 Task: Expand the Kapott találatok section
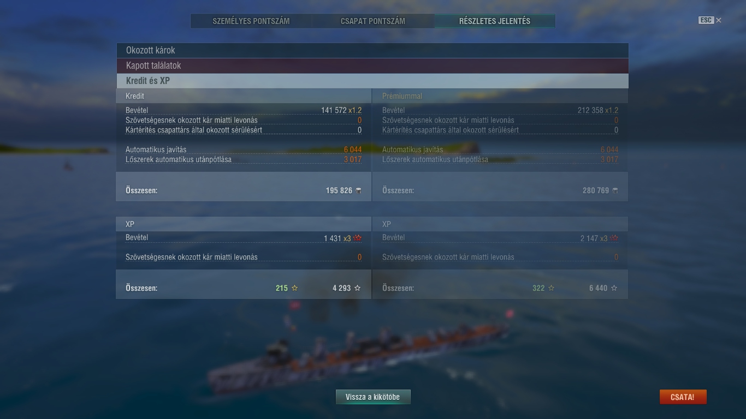(372, 65)
